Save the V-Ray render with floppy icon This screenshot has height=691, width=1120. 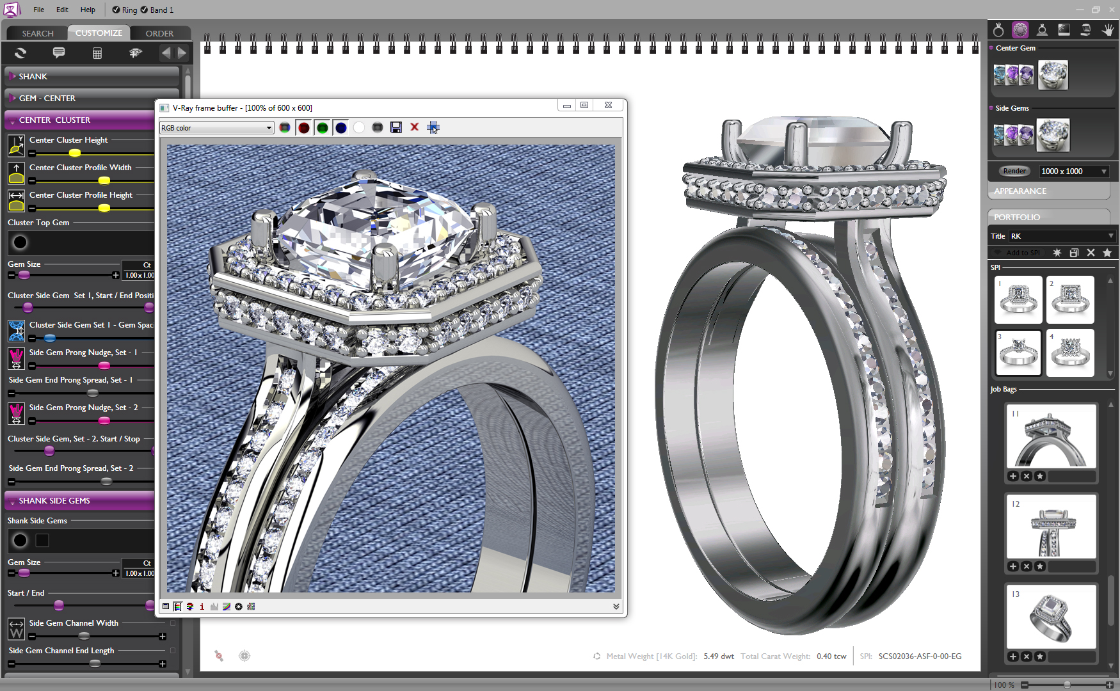pyautogui.click(x=396, y=127)
